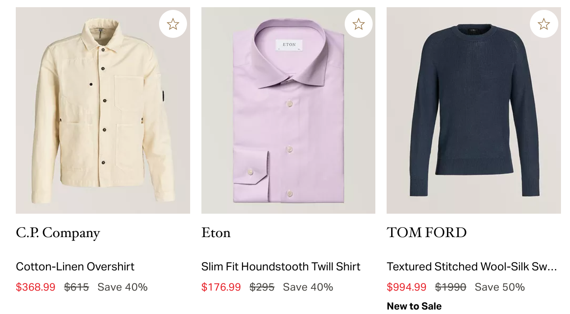
Task: Click the Save 40% label under Eton shirt
Action: (308, 287)
